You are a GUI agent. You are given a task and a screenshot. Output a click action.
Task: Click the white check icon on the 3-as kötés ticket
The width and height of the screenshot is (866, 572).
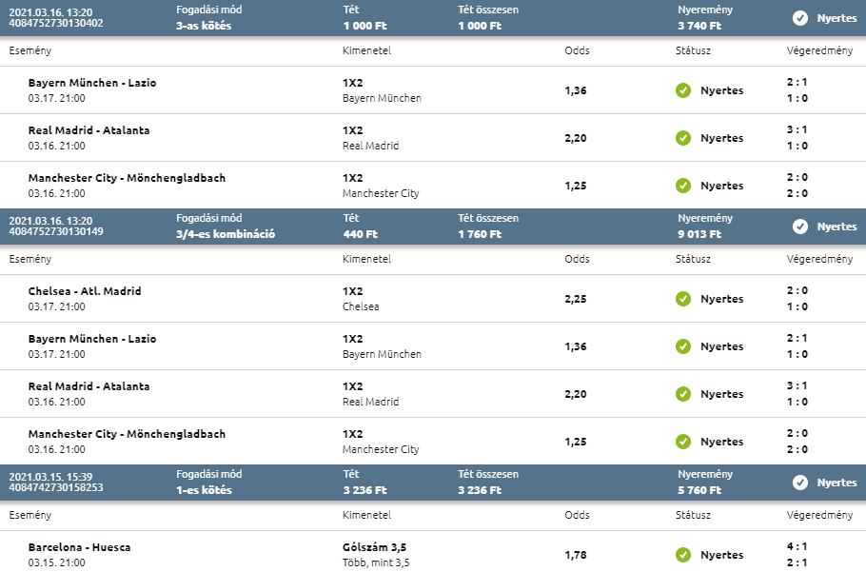pos(800,18)
